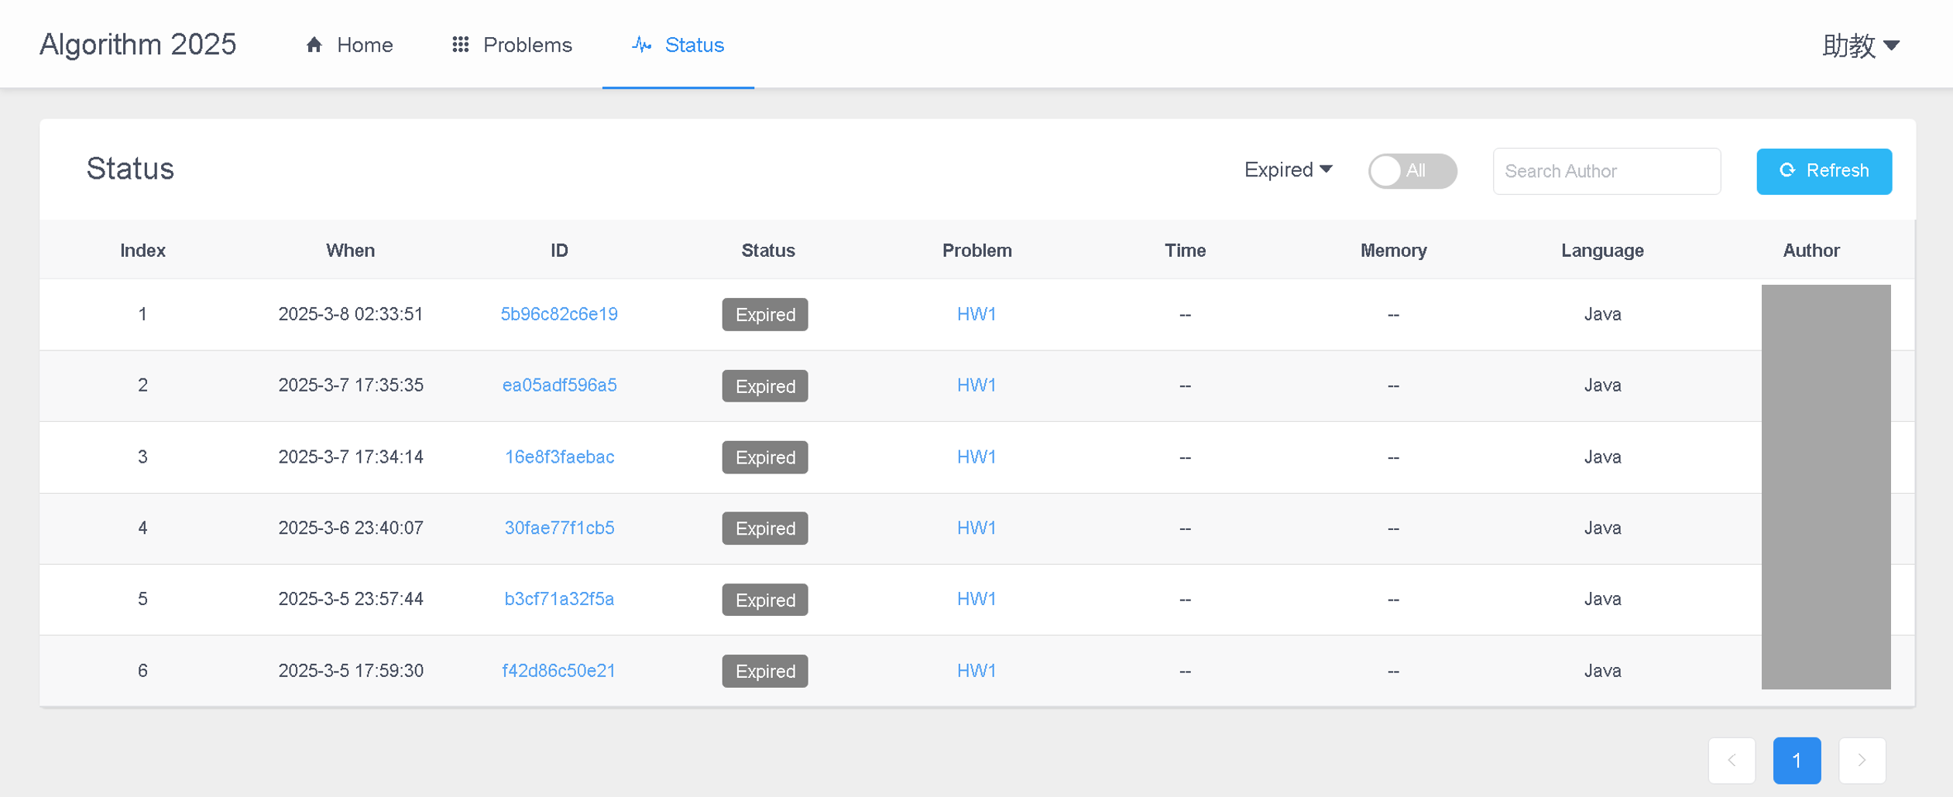The height and width of the screenshot is (797, 1953).
Task: Click the Index column header
Action: tap(142, 251)
